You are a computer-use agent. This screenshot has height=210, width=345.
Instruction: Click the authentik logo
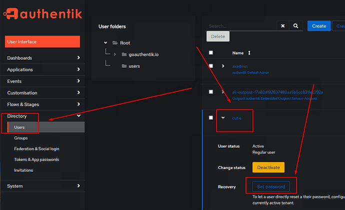(42, 13)
